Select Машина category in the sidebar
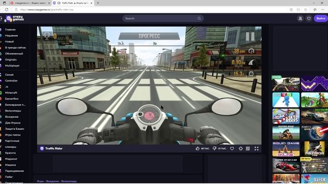328x184 pixels. pyautogui.click(x=10, y=165)
